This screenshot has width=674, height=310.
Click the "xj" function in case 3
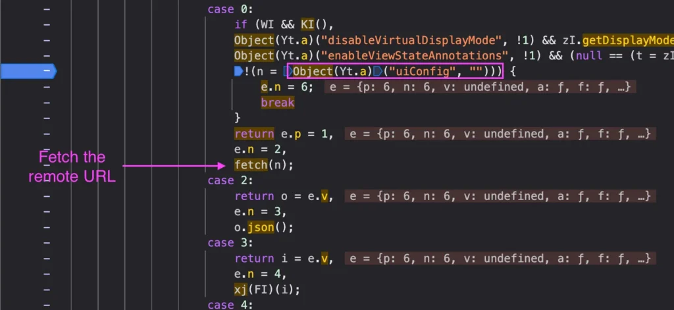point(240,290)
